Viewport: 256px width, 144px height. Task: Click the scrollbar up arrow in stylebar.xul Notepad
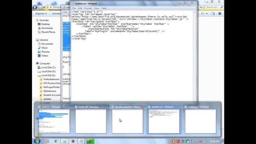[x=194, y=12]
